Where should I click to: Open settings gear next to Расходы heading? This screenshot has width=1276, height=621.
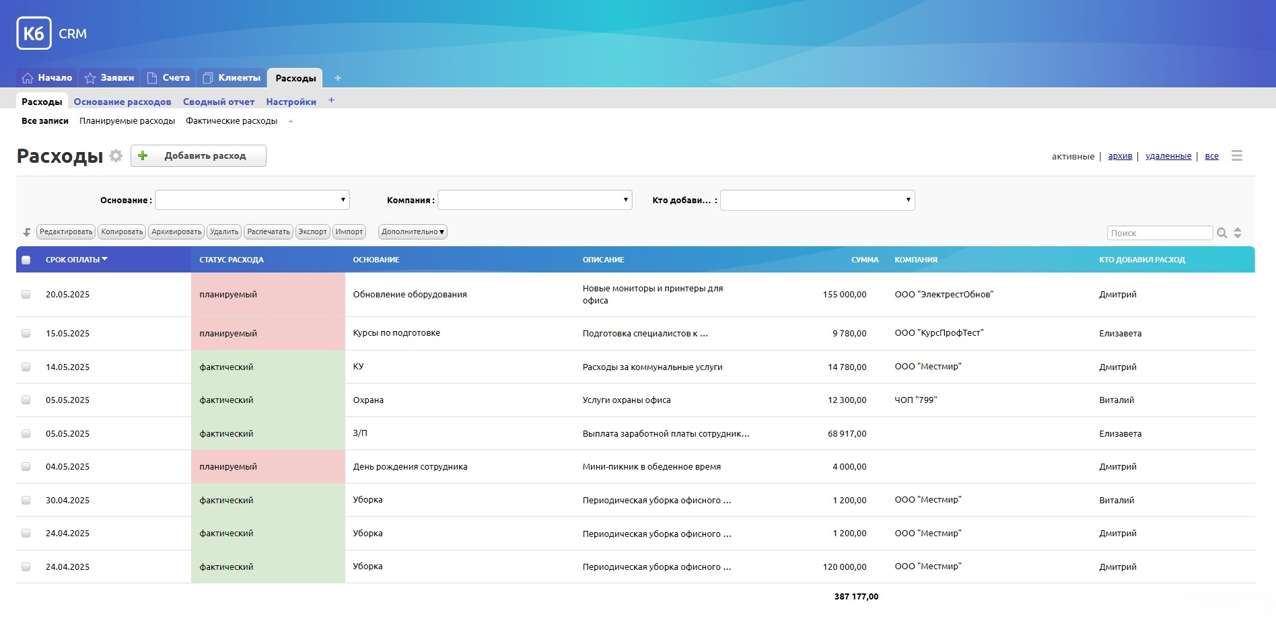coord(116,156)
